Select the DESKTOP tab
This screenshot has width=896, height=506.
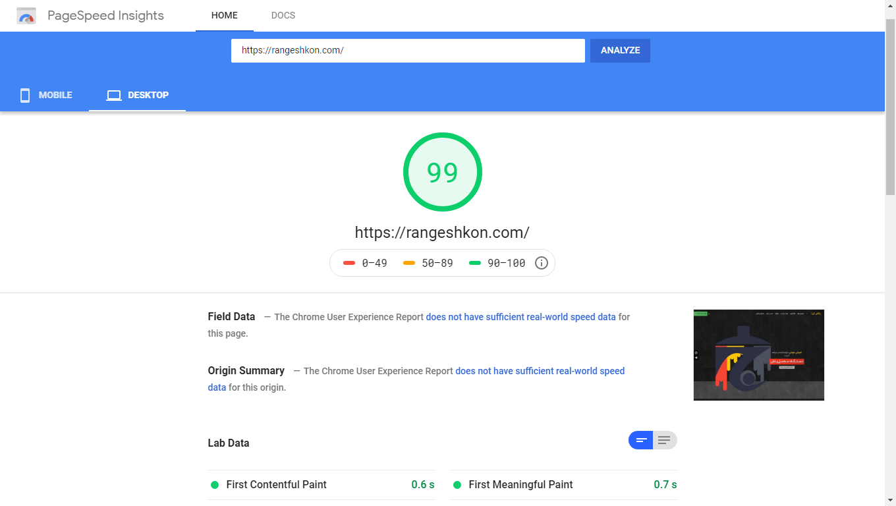(x=138, y=95)
